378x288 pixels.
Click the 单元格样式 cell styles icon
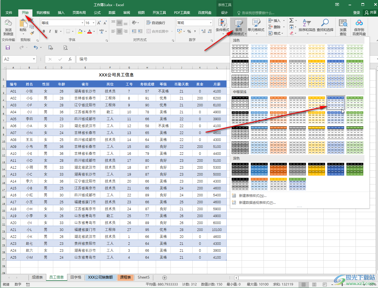[256, 23]
